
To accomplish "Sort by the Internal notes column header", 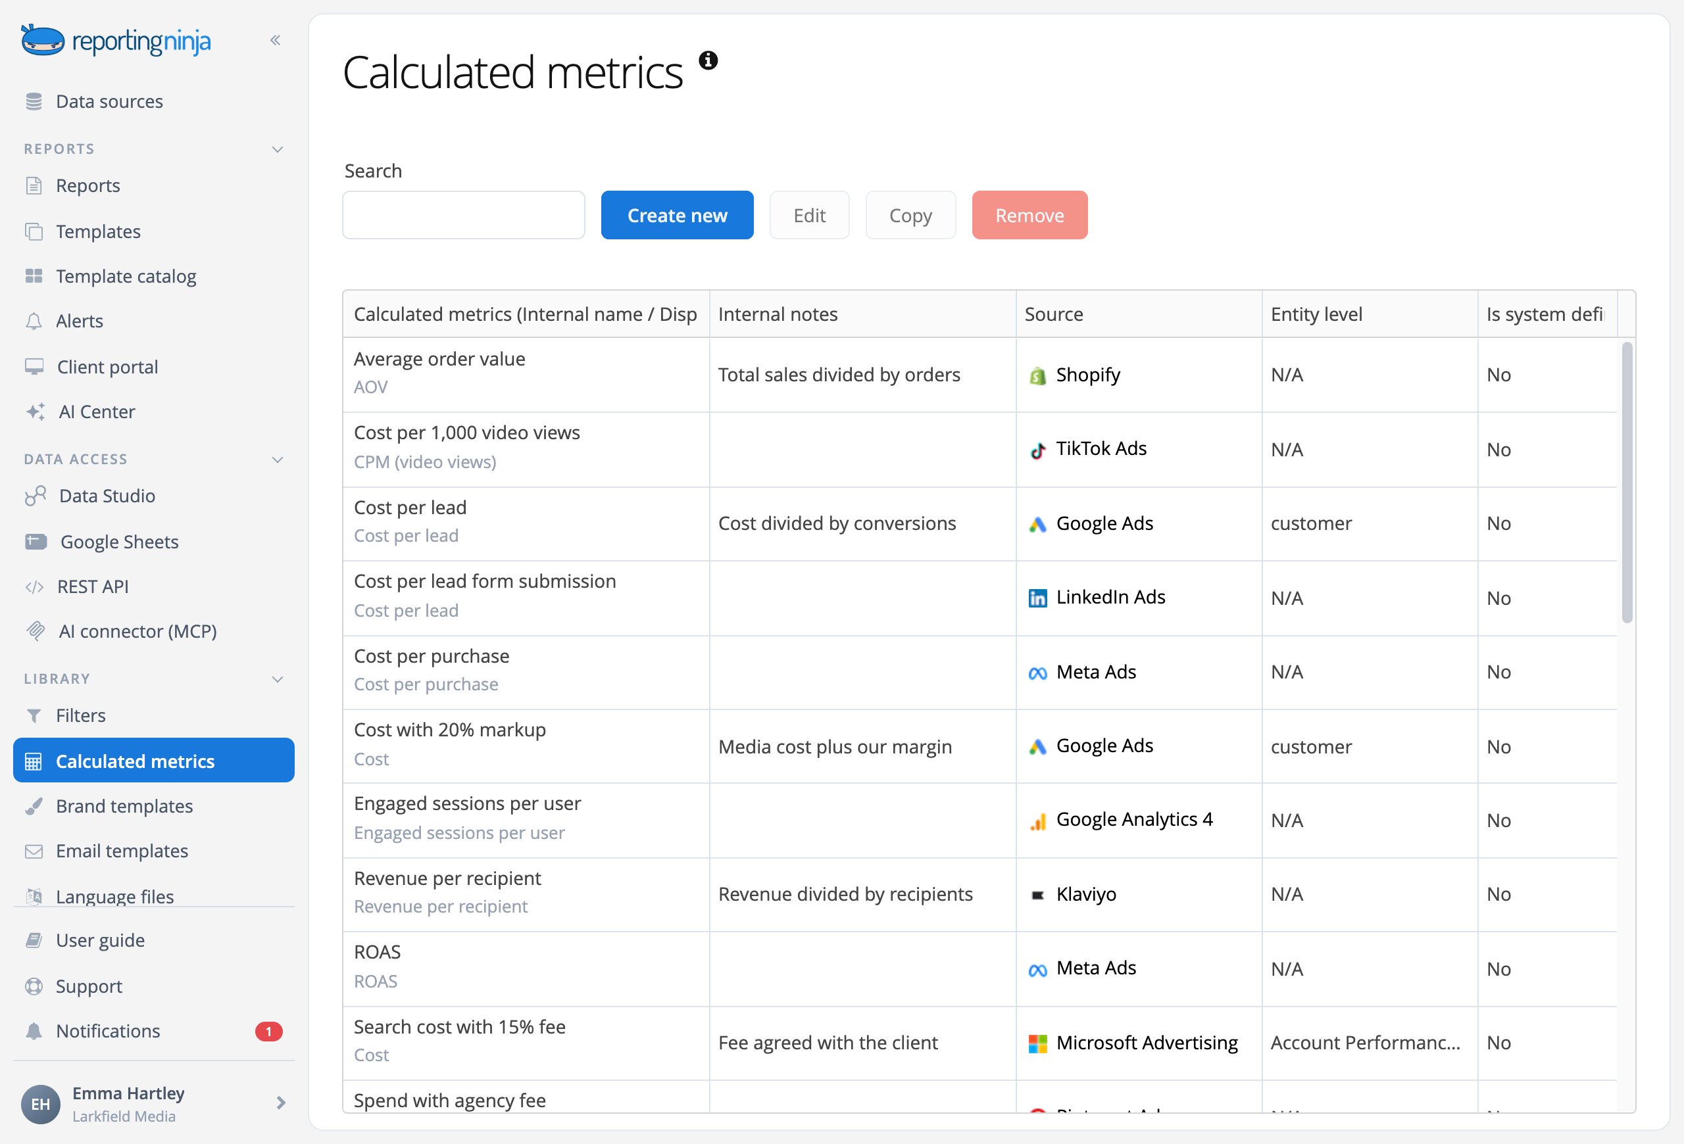I will [862, 314].
